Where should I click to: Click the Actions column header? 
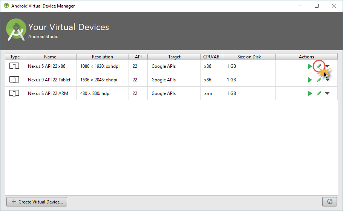click(x=306, y=57)
